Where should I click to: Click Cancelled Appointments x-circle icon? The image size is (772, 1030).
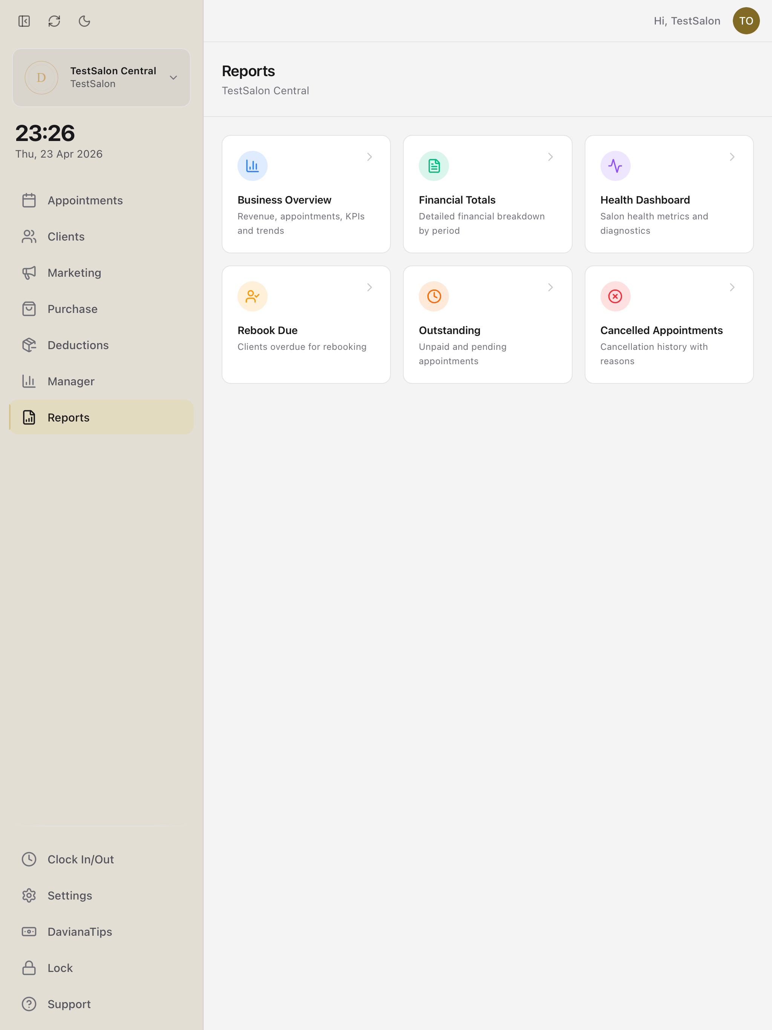(x=615, y=296)
